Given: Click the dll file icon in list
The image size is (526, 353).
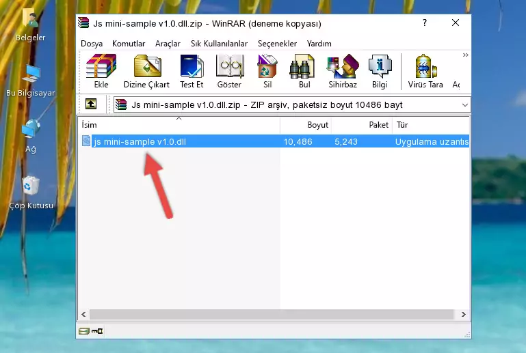Looking at the screenshot, I should [86, 141].
